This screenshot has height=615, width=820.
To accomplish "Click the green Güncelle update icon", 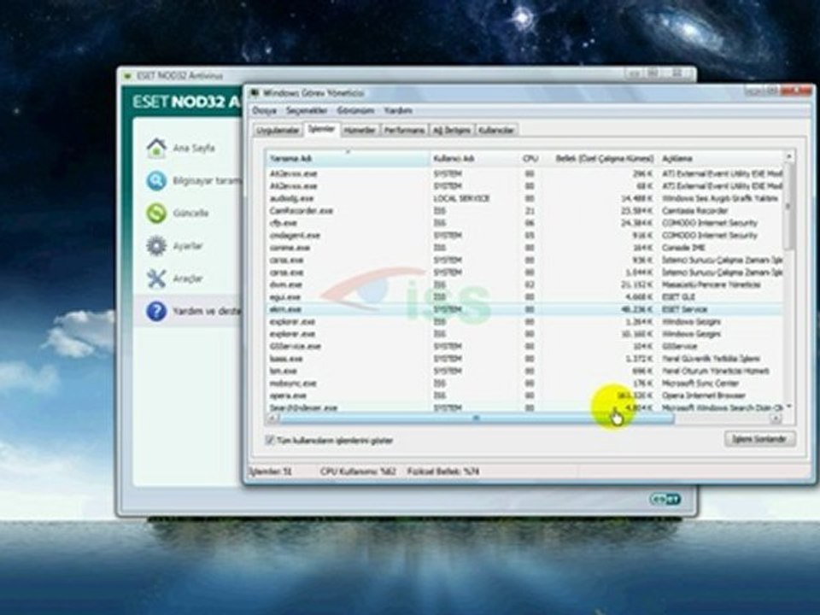I will coord(156,214).
